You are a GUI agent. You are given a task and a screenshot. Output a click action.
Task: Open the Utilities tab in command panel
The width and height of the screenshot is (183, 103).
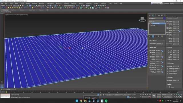[165, 15]
